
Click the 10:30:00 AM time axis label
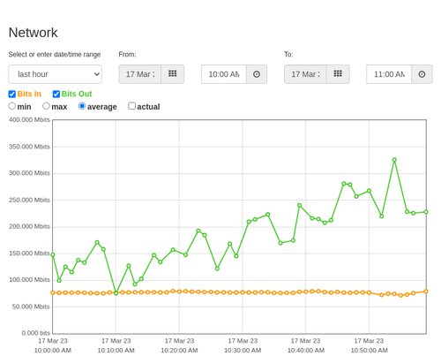243,351
